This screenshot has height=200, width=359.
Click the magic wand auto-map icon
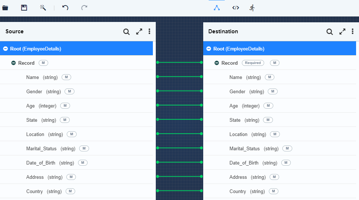[x=43, y=8]
